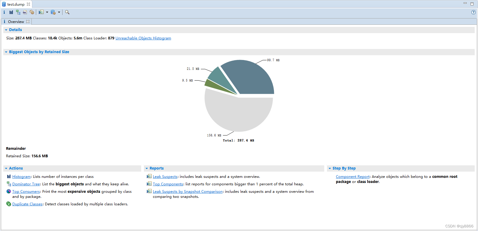Click the 'Total: 287.4 MB' chart caption
The width and height of the screenshot is (478, 231).
[x=238, y=140]
